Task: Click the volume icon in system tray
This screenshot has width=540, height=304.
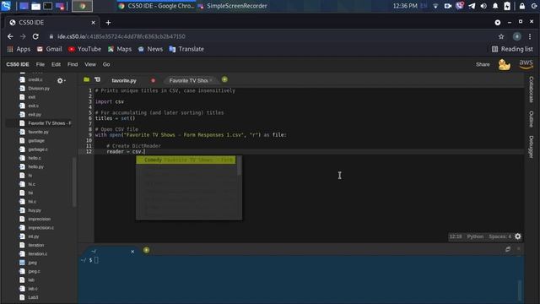Action: tap(483, 6)
